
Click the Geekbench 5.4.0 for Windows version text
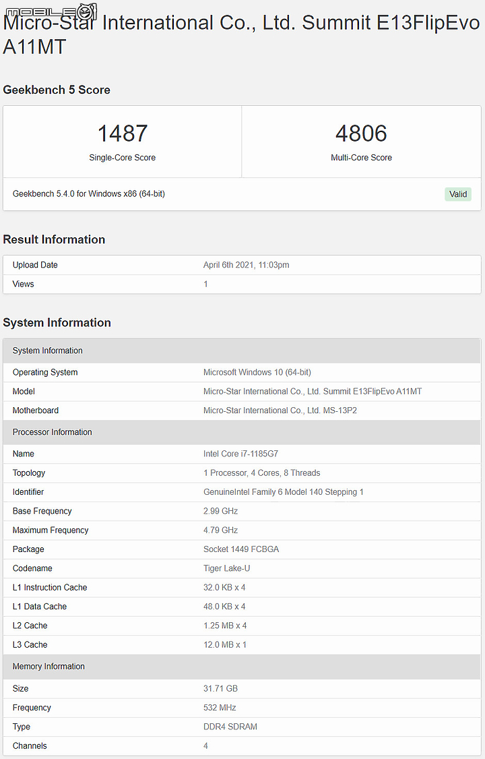(89, 193)
